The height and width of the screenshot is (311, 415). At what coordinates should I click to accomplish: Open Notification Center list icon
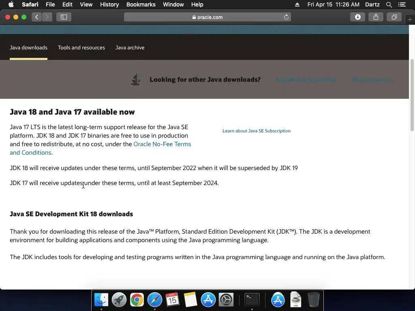coord(402,4)
